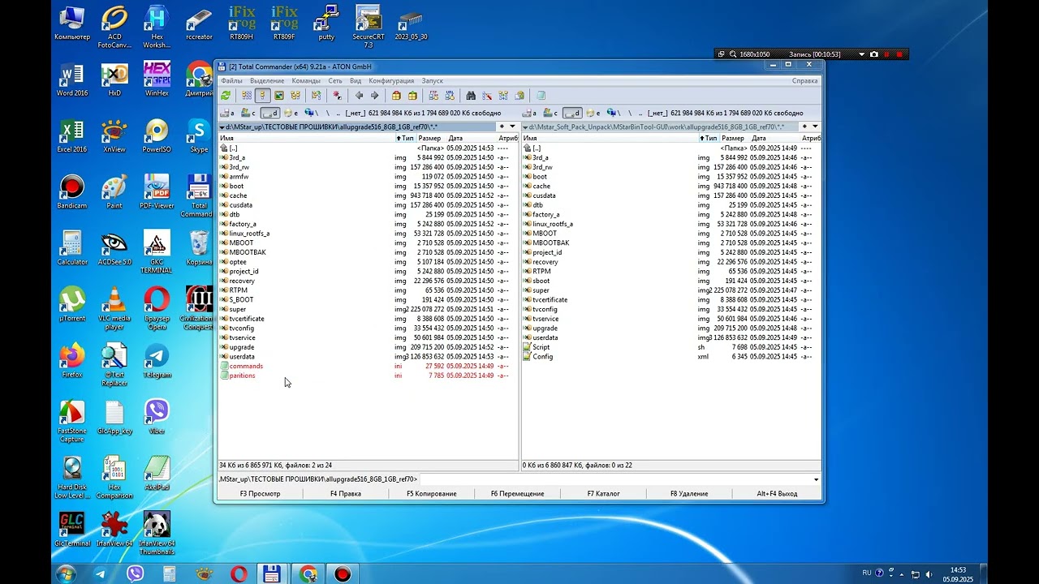This screenshot has width=1039, height=584.
Task: Click the forward arrow in toolbar
Action: [x=374, y=96]
